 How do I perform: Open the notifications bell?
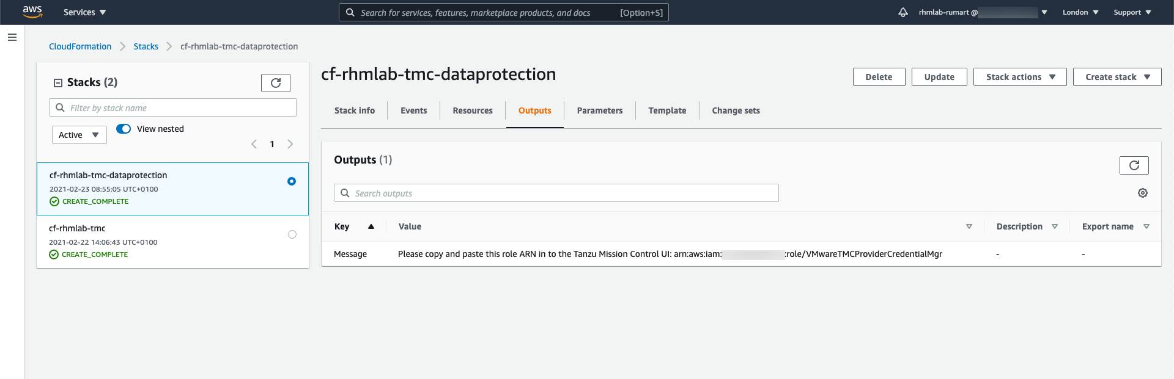(x=903, y=12)
